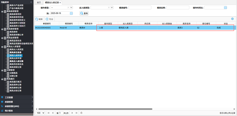Screen dimensions: 237x116
Task: Open 模具出库申请 in the navigation tree
Action: [16, 58]
